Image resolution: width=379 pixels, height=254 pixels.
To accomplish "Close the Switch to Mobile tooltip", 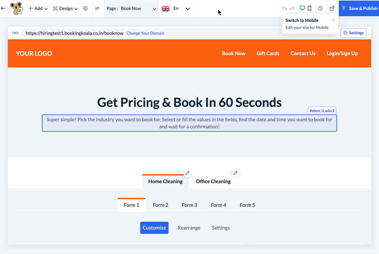I will click(333, 20).
